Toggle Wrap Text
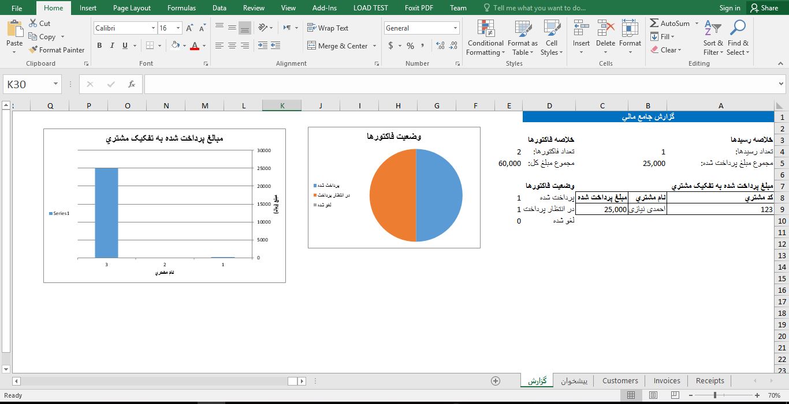Screen dimensions: 789x404 (x=327, y=28)
